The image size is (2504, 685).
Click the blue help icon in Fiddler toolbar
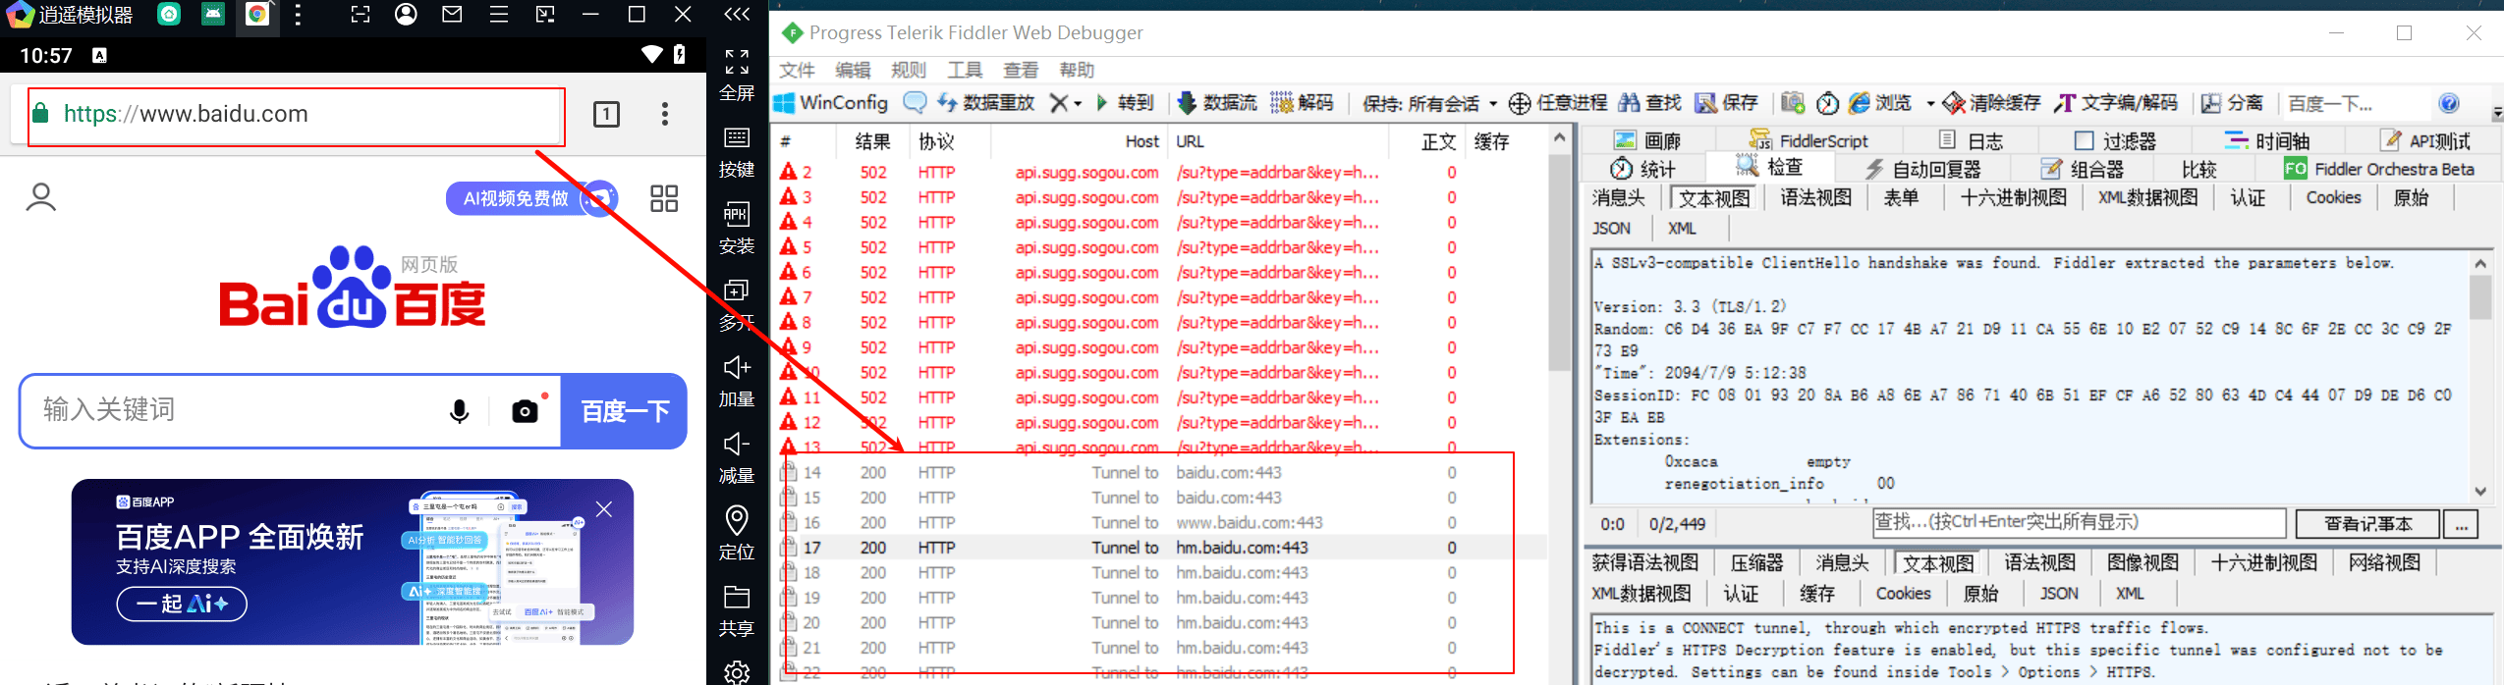pyautogui.click(x=2449, y=103)
